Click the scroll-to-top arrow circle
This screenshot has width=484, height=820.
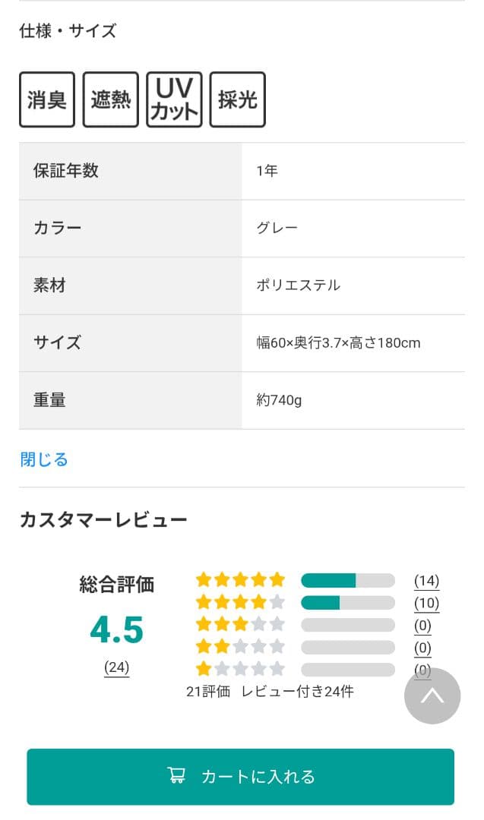[x=432, y=695]
